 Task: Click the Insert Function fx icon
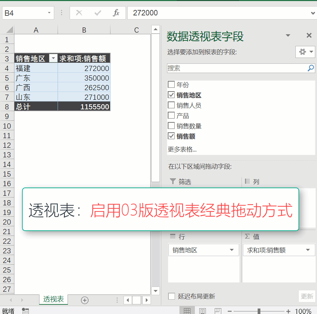tap(116, 13)
